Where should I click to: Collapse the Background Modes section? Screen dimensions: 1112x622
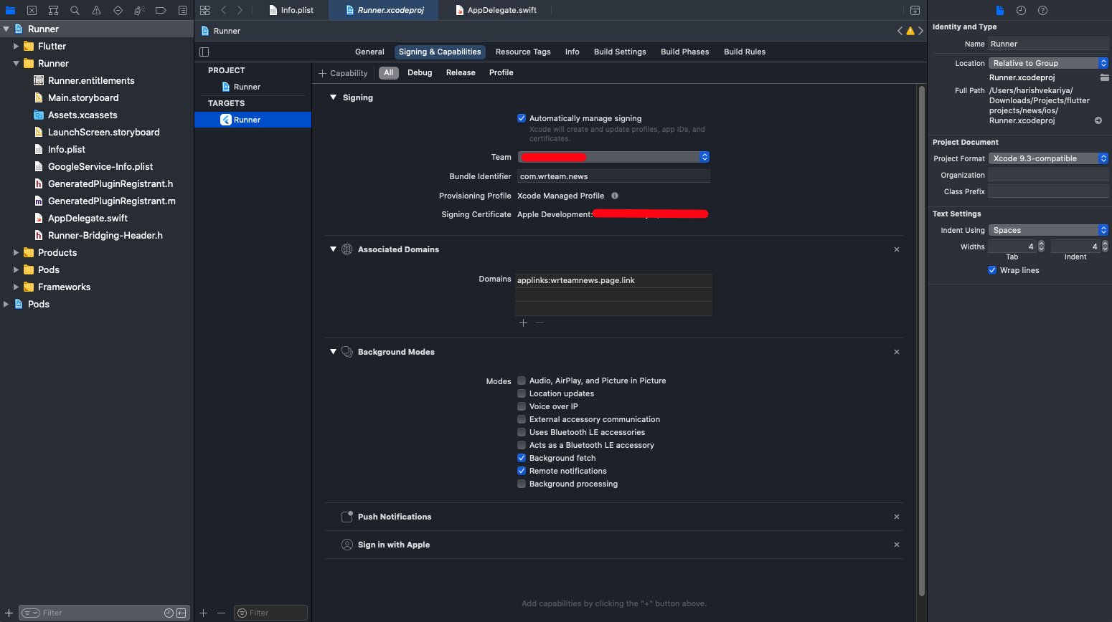333,352
